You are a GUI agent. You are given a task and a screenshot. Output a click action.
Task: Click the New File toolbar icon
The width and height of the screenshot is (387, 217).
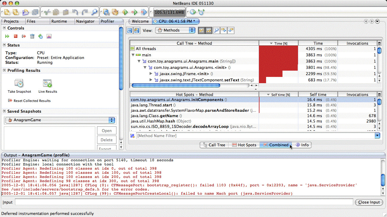[x=16, y=12]
